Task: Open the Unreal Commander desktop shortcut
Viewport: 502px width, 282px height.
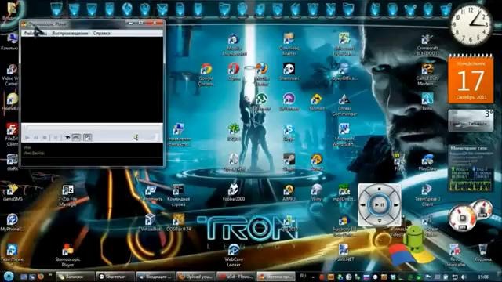Action: pos(344,105)
